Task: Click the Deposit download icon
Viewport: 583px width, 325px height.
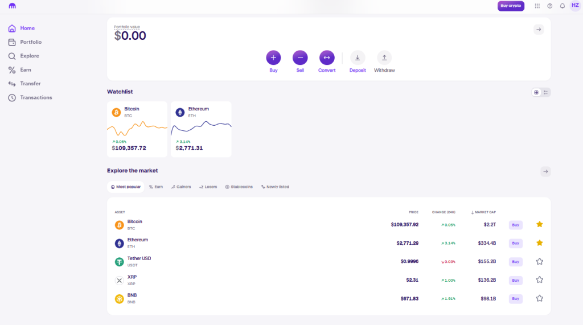Action: point(358,57)
